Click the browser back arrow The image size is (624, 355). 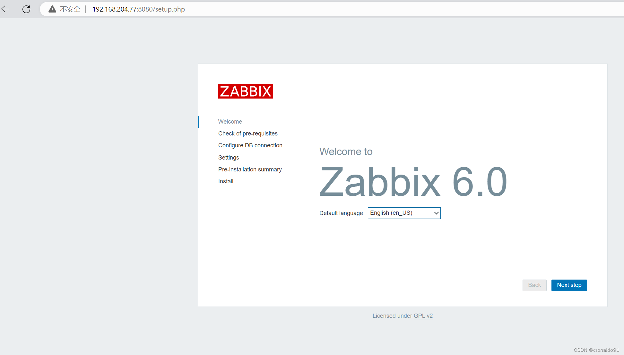5,9
